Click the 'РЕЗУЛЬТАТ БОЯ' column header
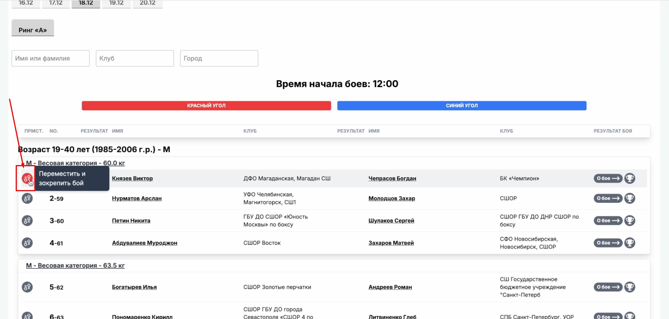 click(x=613, y=131)
